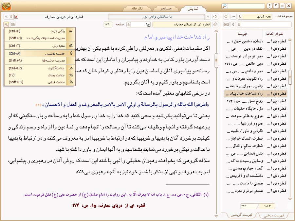This screenshot has width=295, height=221.
Task: Click the page number field 171
Action: point(108,25)
